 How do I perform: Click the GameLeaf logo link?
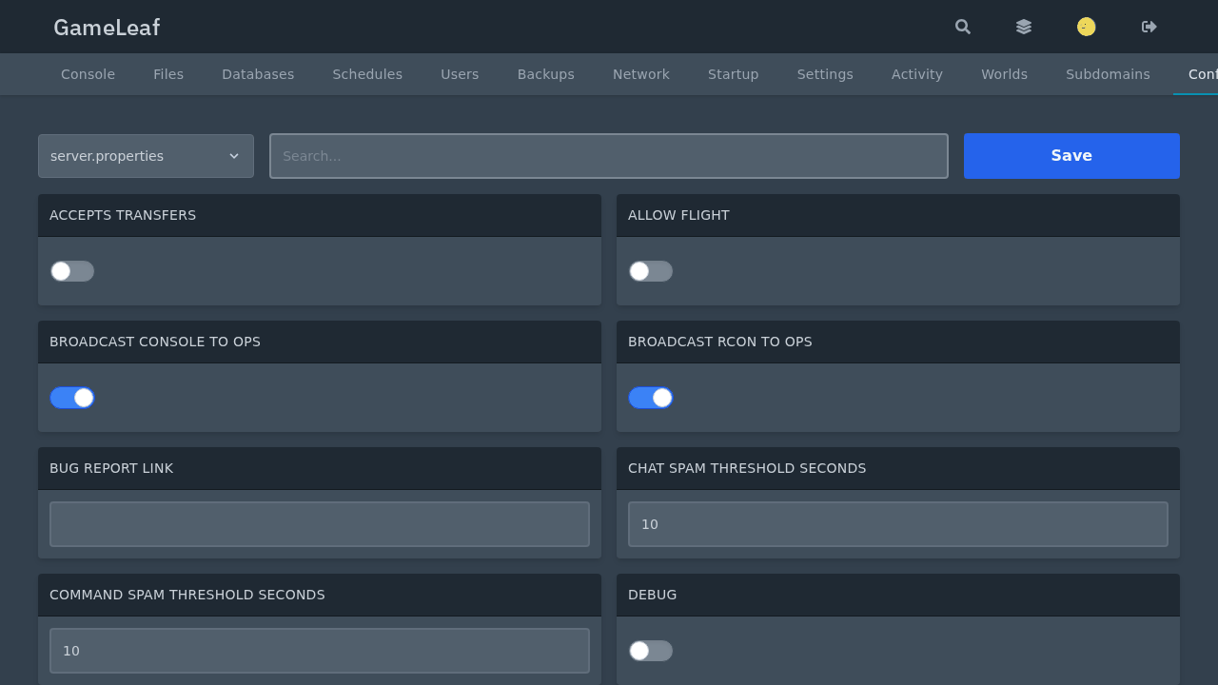pyautogui.click(x=107, y=28)
